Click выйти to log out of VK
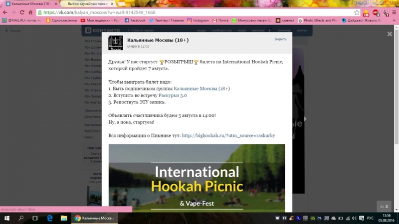 pos(302,30)
